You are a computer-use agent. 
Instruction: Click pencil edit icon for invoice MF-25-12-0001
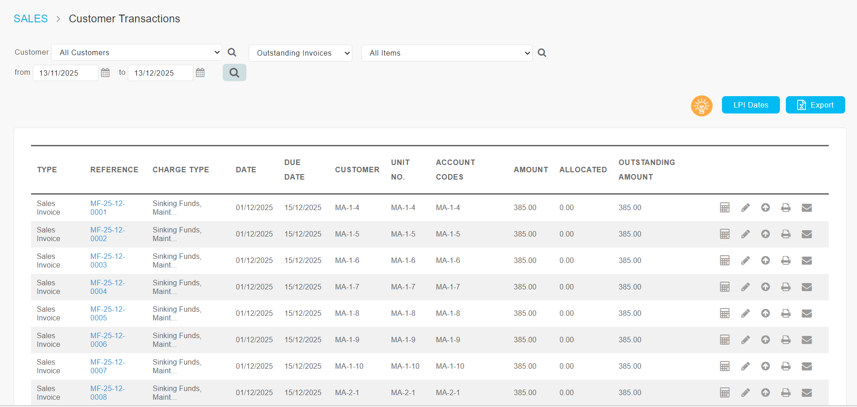[745, 208]
